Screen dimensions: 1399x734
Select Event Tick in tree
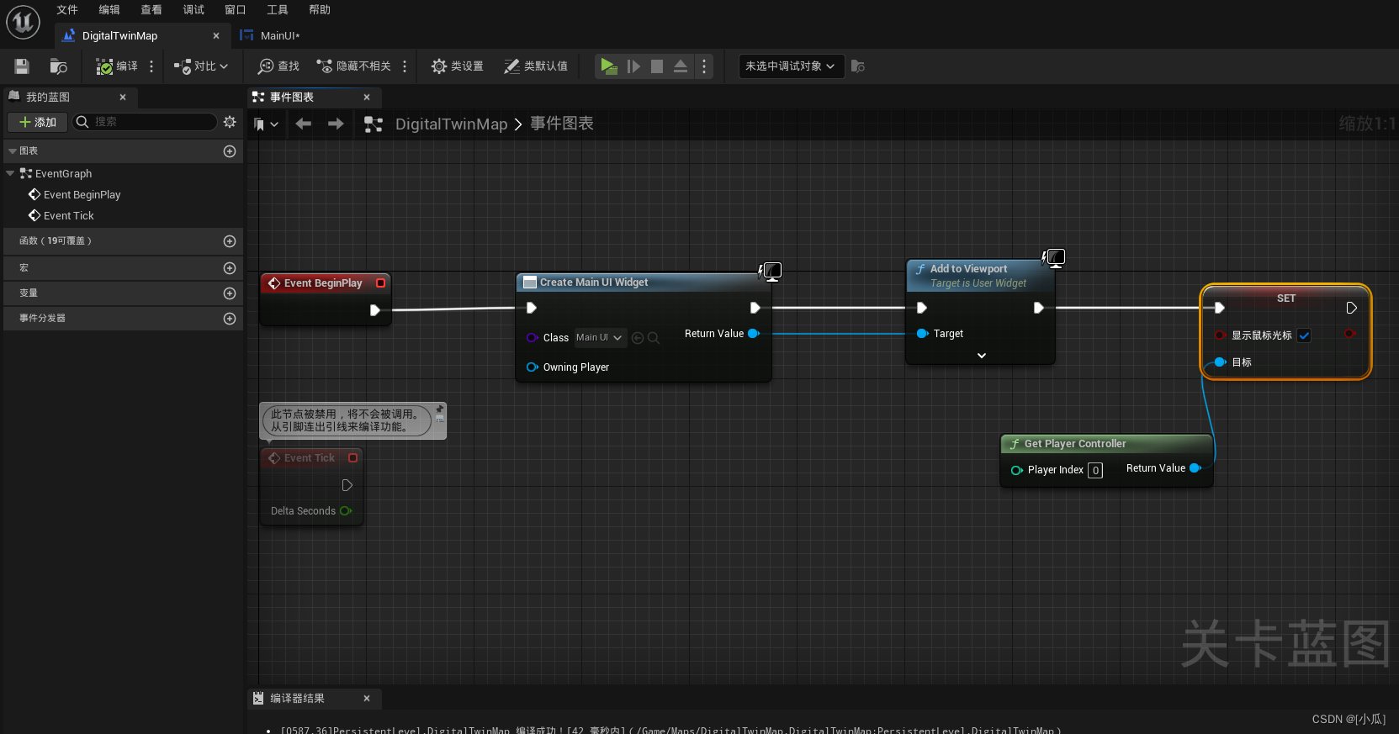pos(69,215)
